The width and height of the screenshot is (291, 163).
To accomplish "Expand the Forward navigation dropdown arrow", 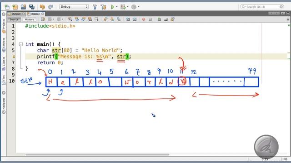I will (x=63, y=19).
